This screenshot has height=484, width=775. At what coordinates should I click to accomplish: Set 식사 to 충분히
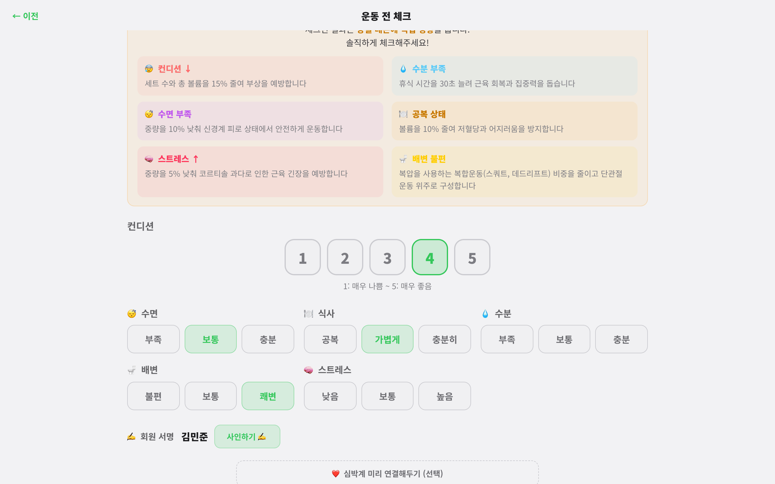(444, 339)
